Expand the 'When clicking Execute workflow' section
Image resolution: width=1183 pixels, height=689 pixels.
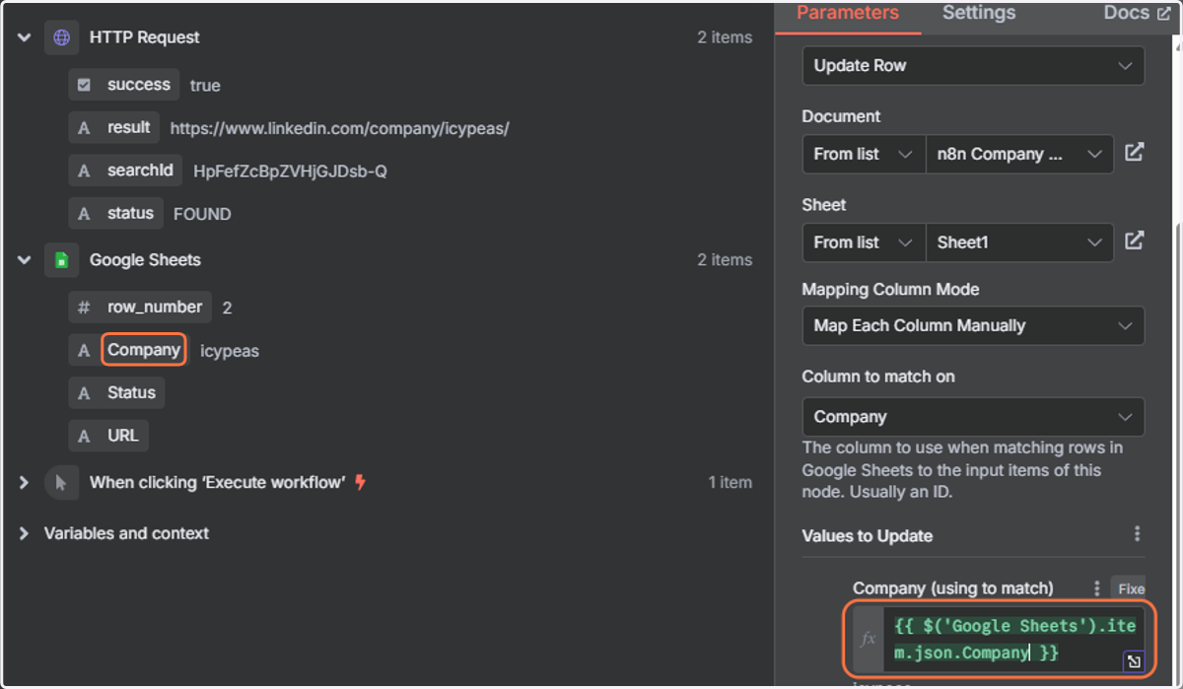coord(24,483)
